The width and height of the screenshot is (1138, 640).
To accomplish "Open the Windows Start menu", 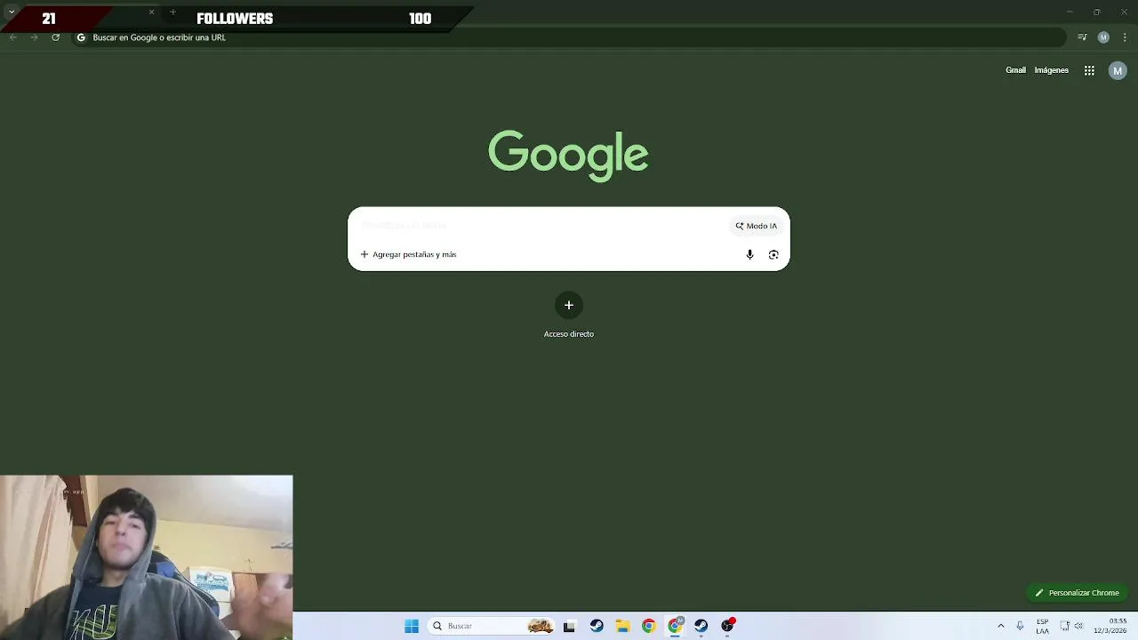I will point(412,626).
